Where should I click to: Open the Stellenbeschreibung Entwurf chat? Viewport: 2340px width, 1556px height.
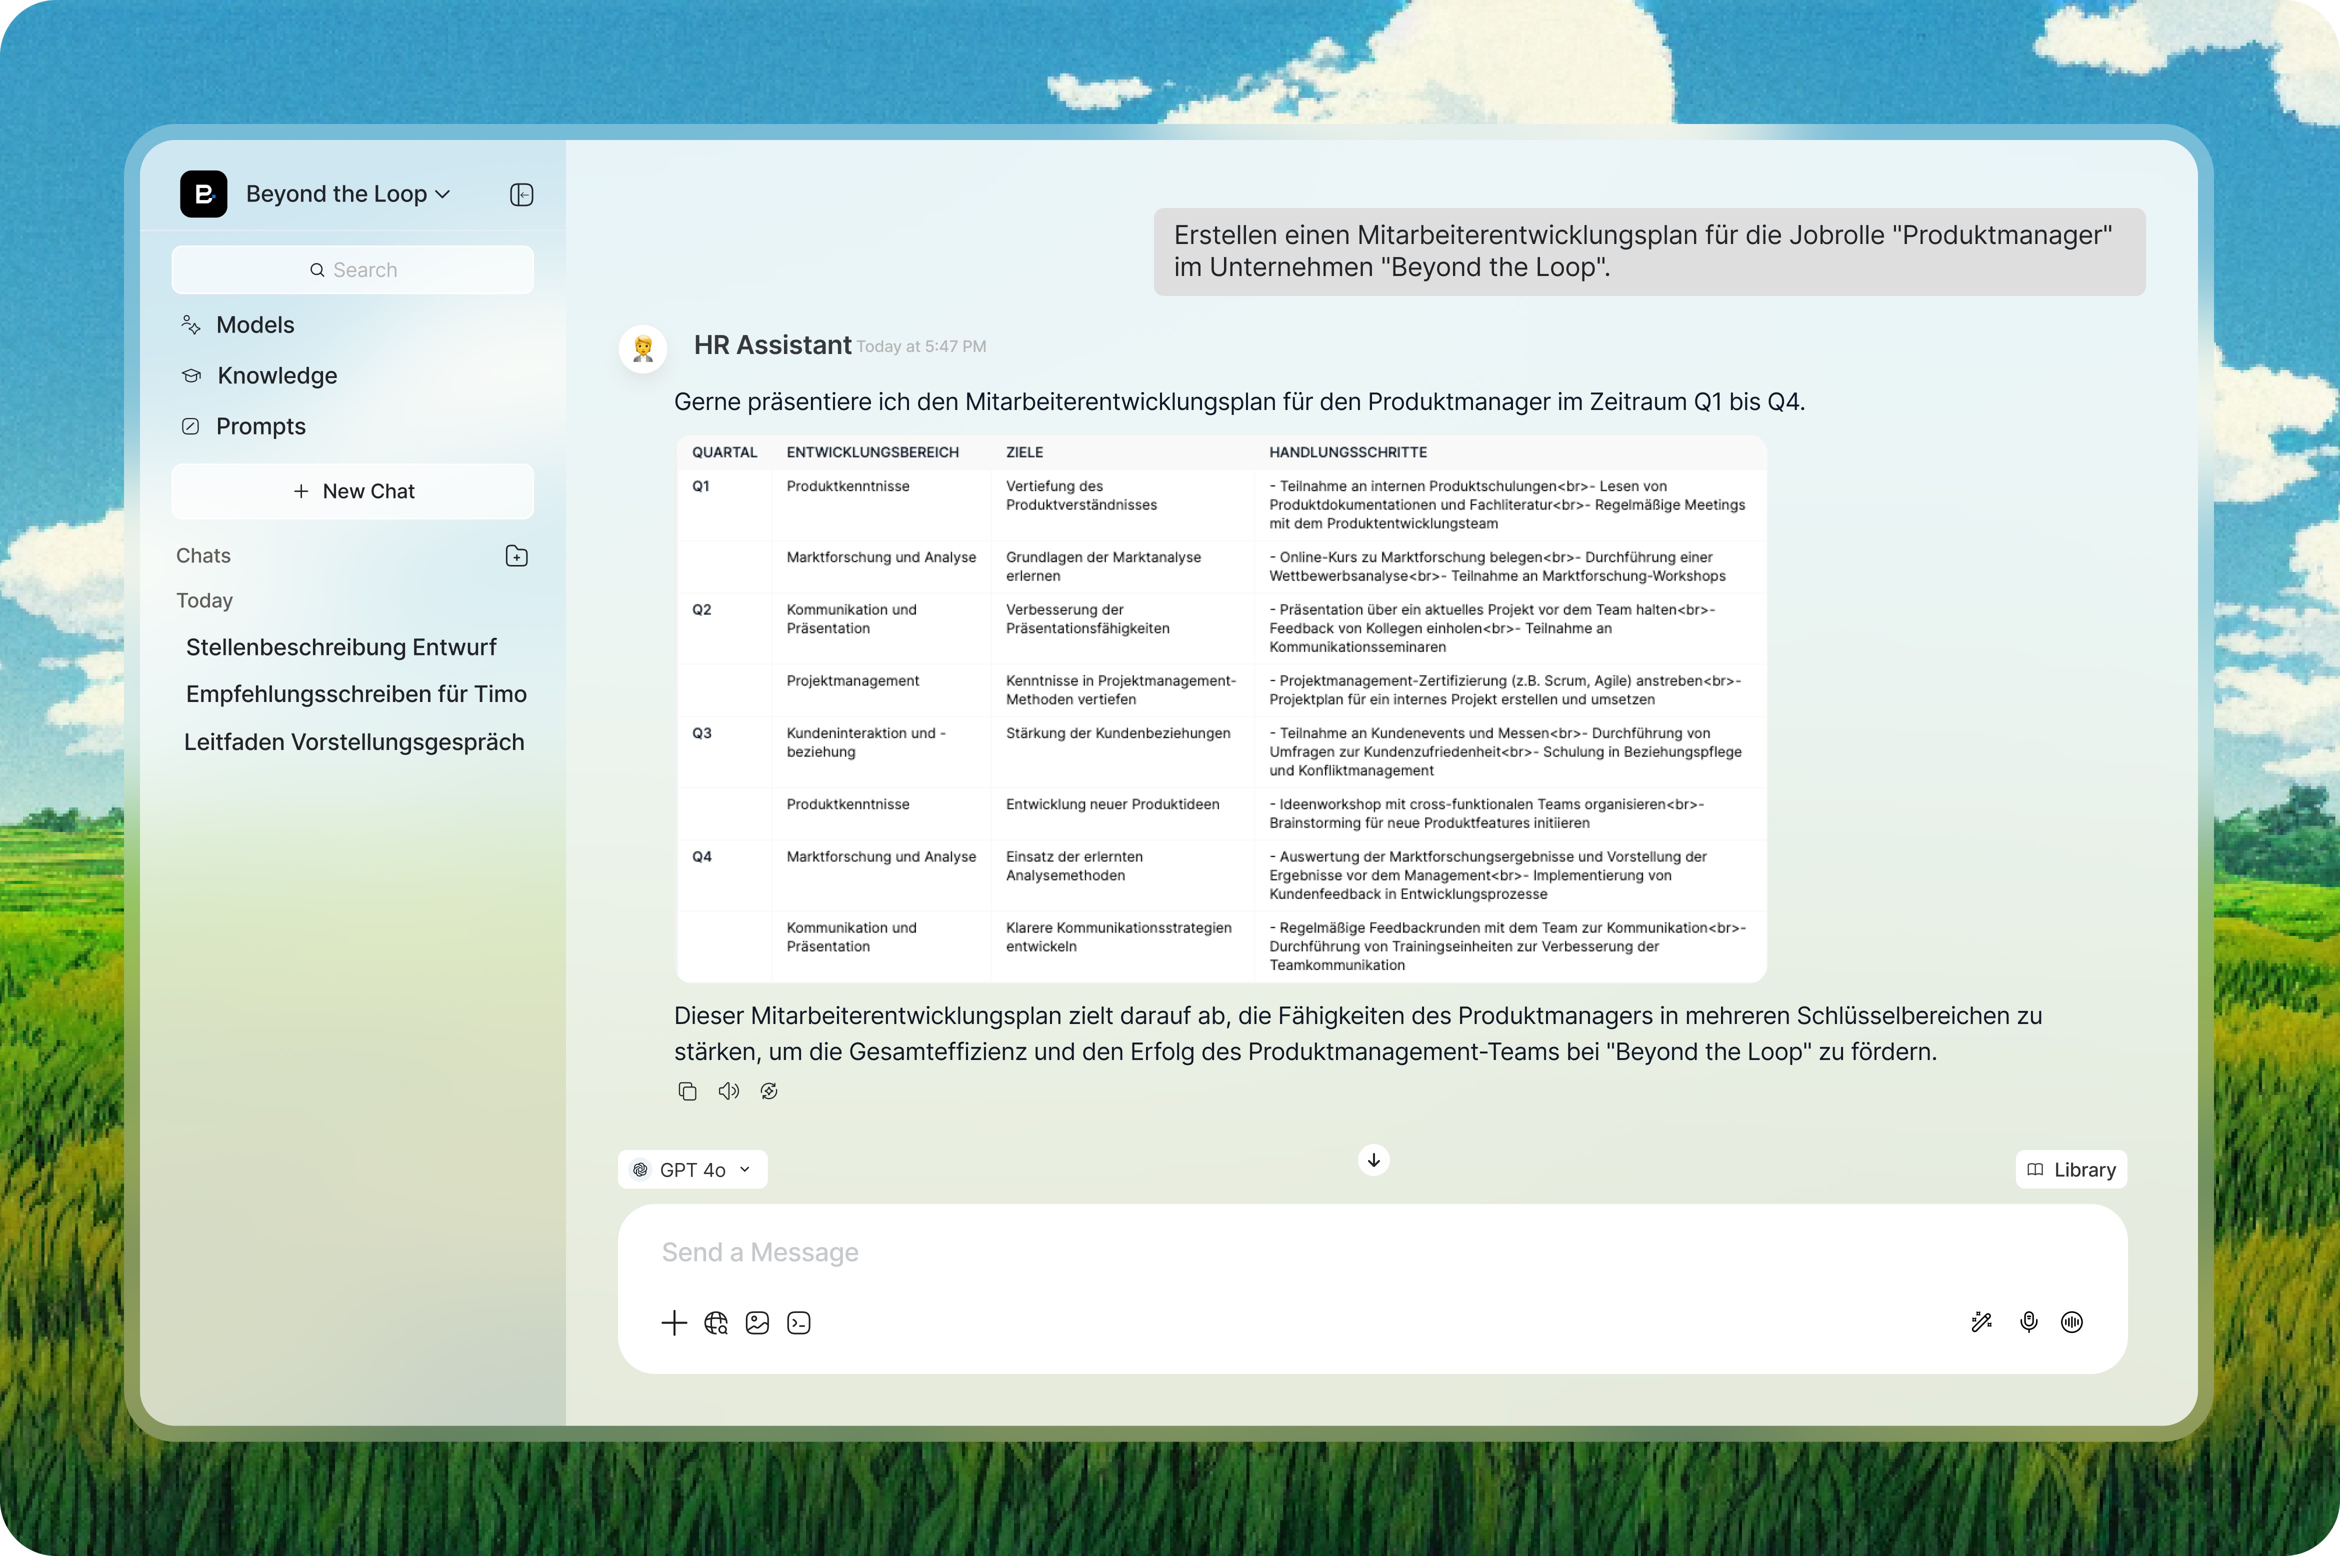point(340,647)
